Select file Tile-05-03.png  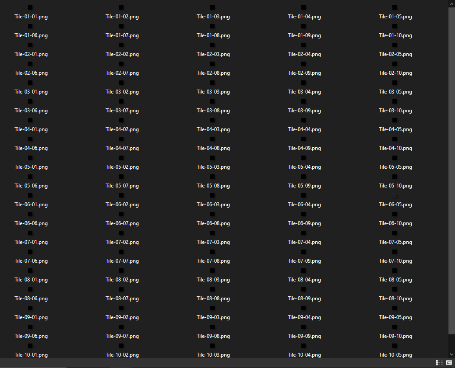coord(213,167)
